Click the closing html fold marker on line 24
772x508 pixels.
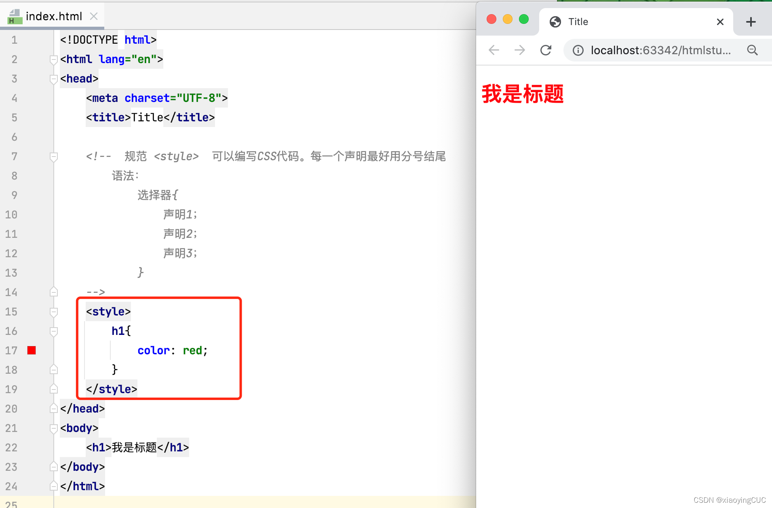point(53,486)
